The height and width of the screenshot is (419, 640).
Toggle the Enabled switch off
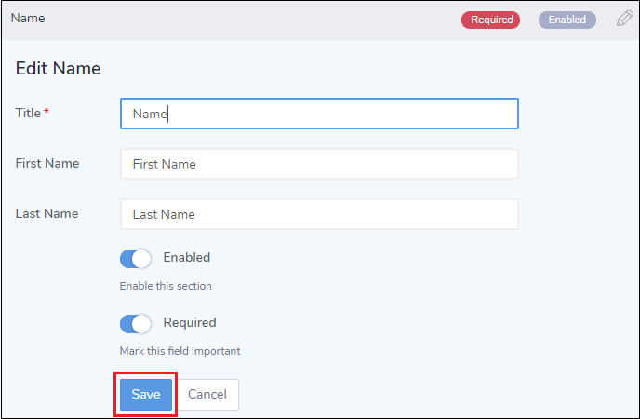click(x=136, y=258)
